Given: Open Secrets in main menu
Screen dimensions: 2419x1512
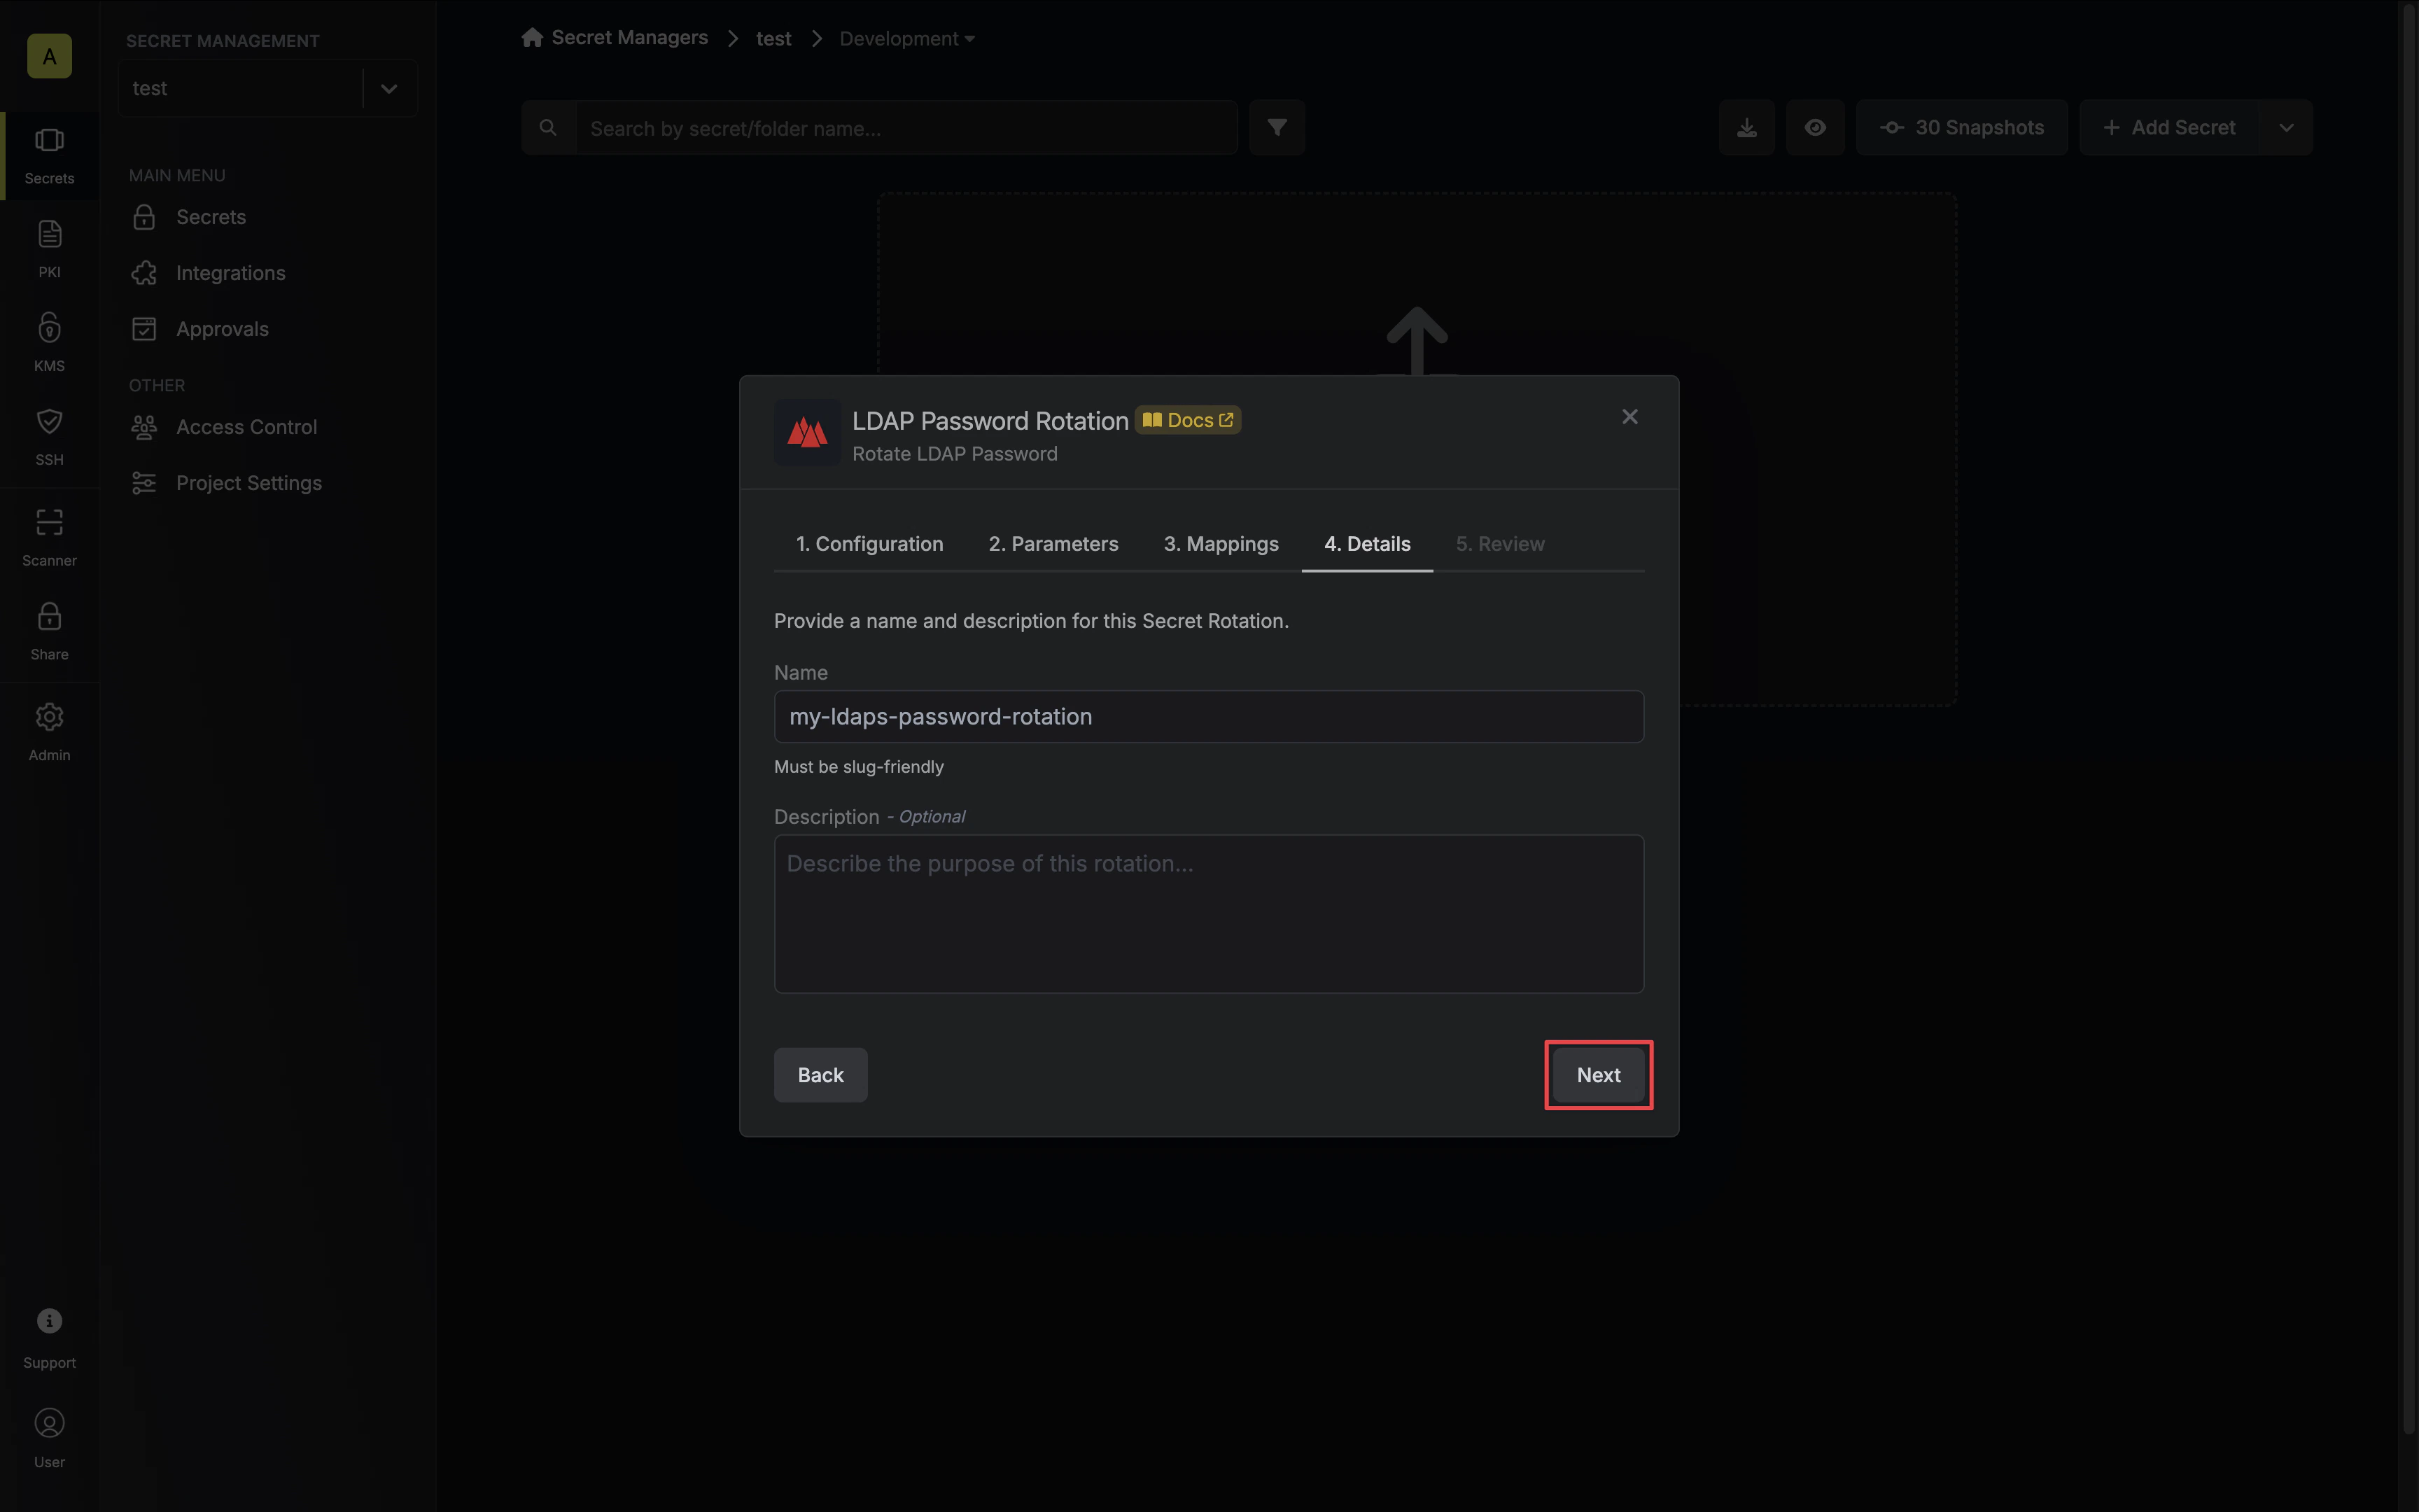Looking at the screenshot, I should coord(210,217).
